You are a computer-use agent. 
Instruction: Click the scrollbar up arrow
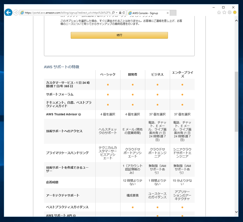pyautogui.click(x=236, y=21)
